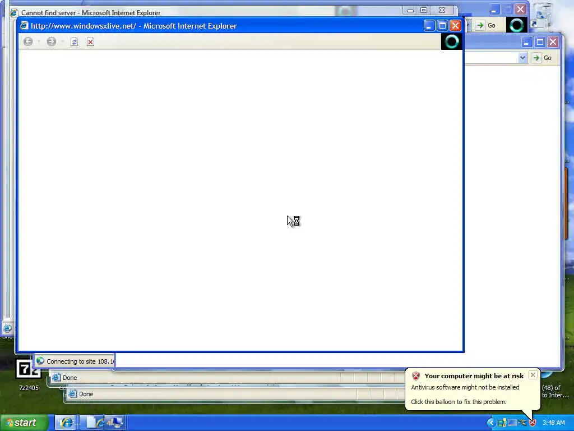
Task: Click 'Connecting to site 108.1' status text
Action: coord(80,361)
